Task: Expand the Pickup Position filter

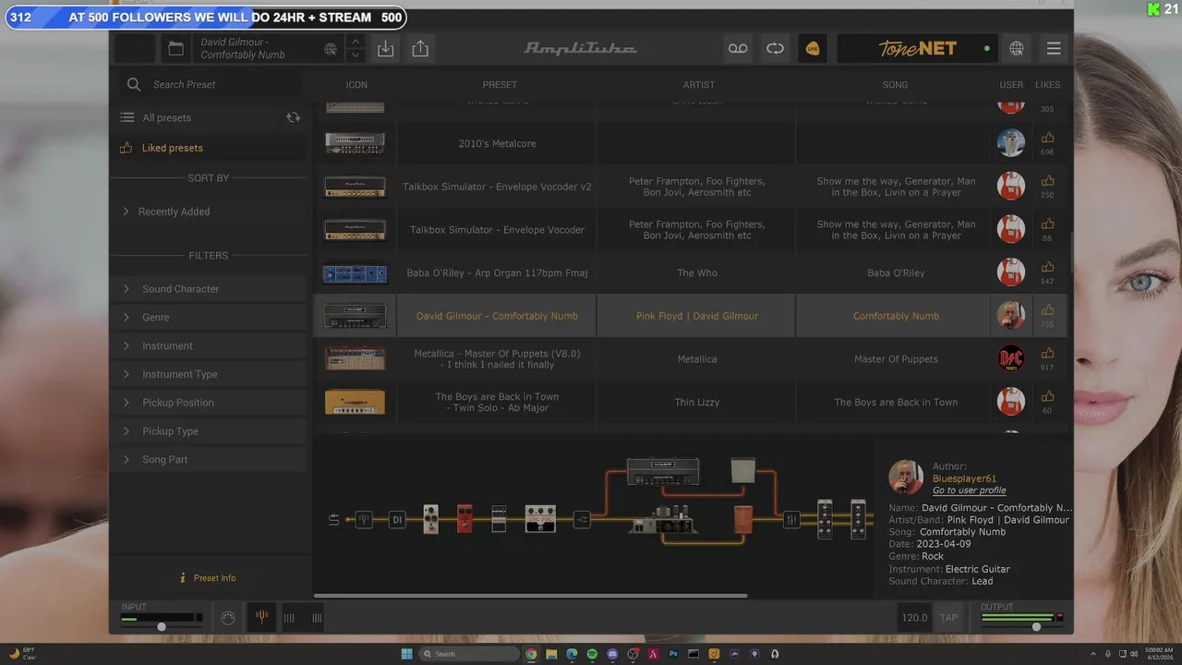Action: (209, 403)
